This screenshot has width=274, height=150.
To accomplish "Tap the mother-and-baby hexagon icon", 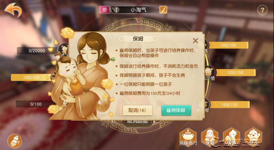I will pos(232,137).
